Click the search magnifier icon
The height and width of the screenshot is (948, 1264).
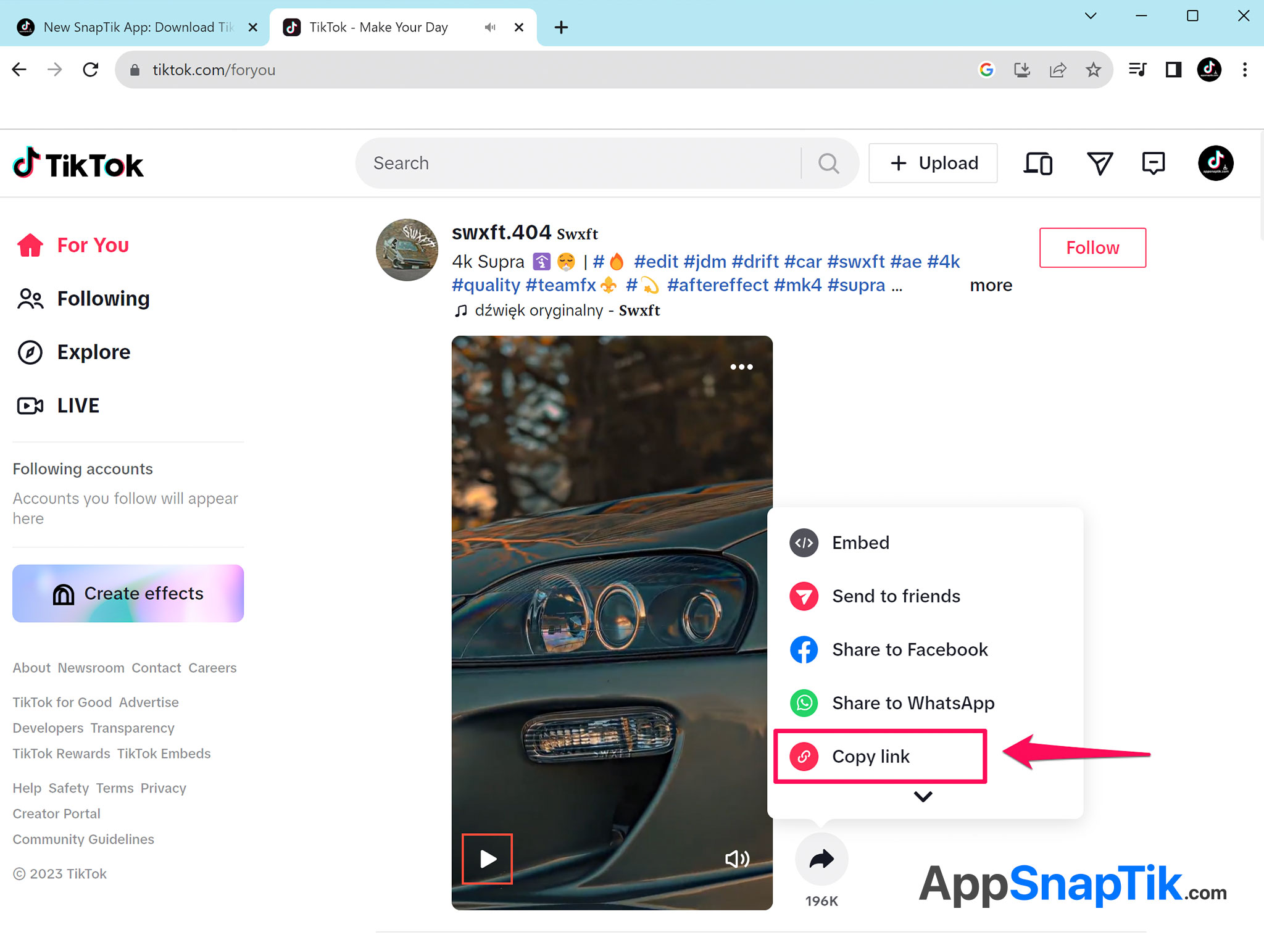828,164
